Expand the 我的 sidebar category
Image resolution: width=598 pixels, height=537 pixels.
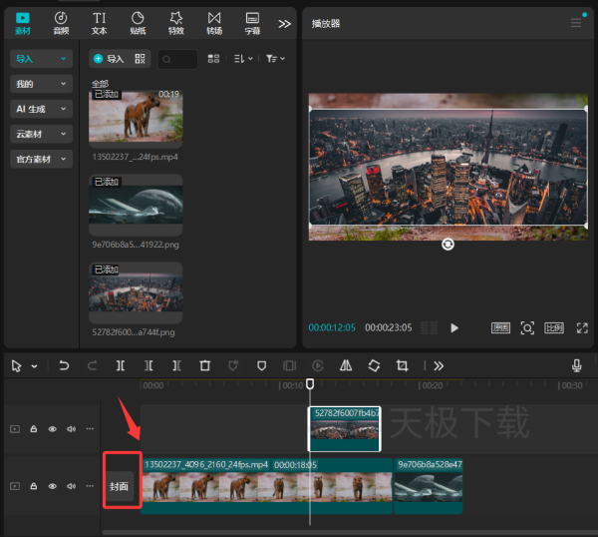(x=41, y=84)
